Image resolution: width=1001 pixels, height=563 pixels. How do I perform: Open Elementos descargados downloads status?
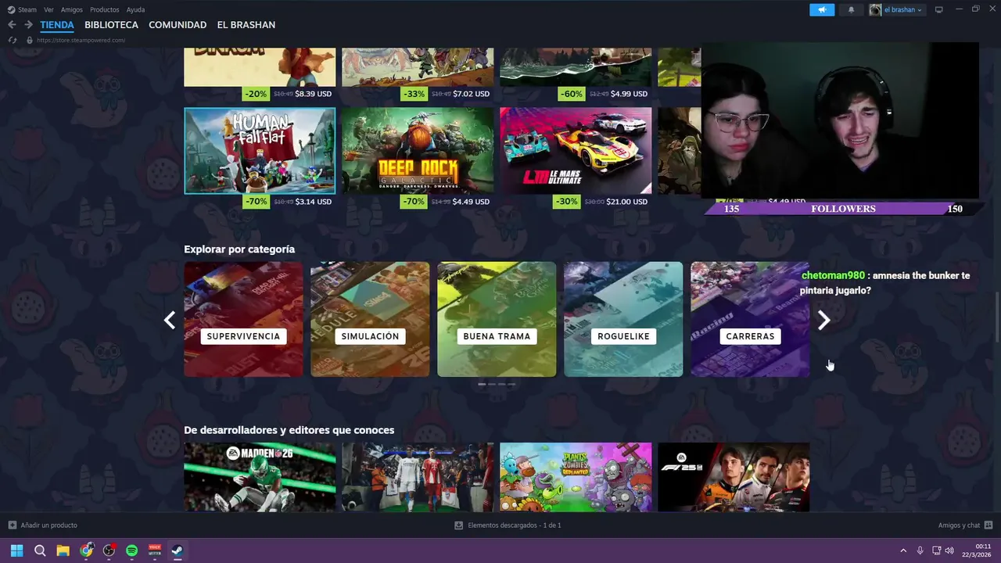tap(508, 525)
